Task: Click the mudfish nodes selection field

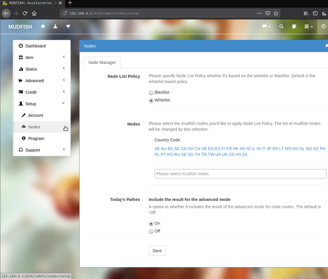Action: click(241, 174)
